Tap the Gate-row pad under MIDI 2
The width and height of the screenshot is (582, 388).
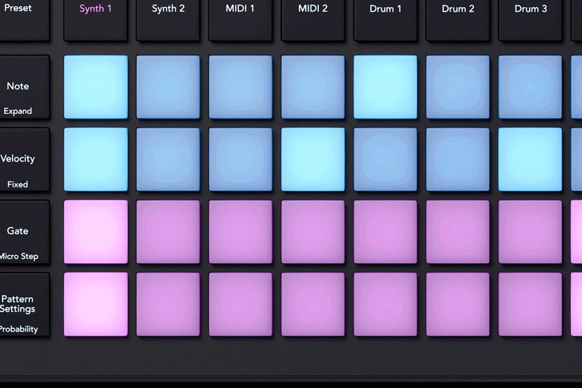tap(313, 232)
